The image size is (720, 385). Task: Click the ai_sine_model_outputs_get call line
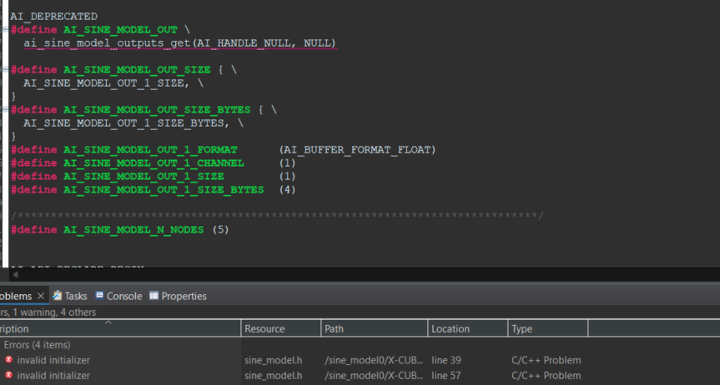pyautogui.click(x=179, y=43)
